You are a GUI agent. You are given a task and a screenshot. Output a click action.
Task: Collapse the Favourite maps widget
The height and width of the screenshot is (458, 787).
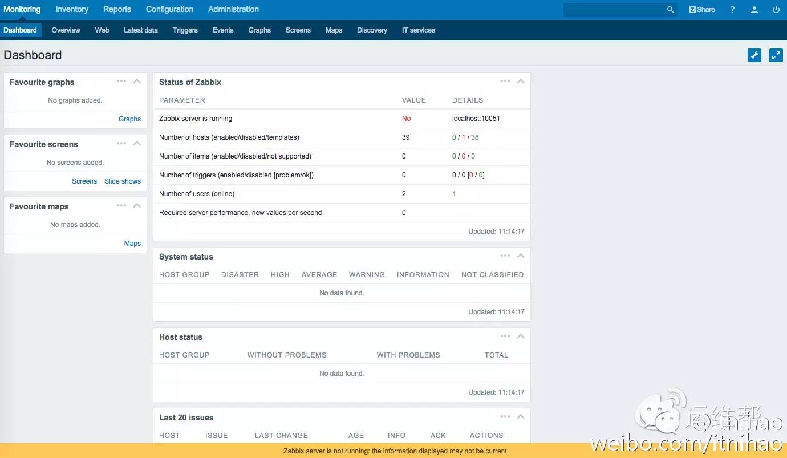pyautogui.click(x=137, y=205)
